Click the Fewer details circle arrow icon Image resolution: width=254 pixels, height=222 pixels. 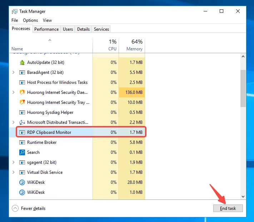point(15,208)
